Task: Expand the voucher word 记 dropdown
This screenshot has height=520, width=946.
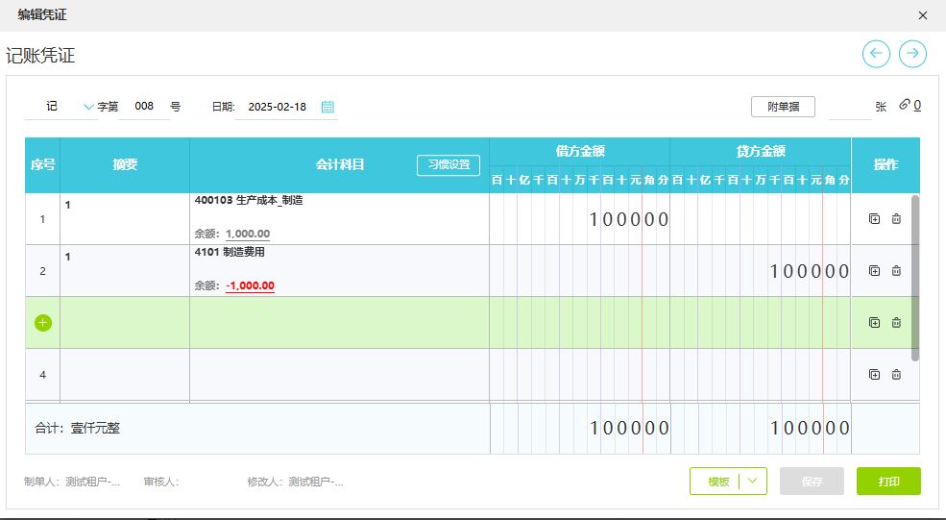Action: pos(89,107)
